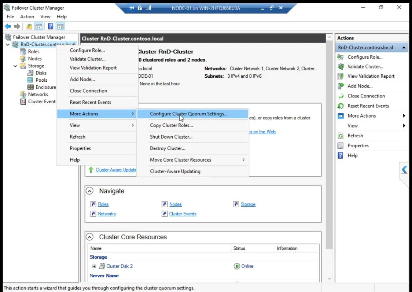Click the View Validation Report icon in Actions
The image size is (412, 292).
click(x=341, y=76)
